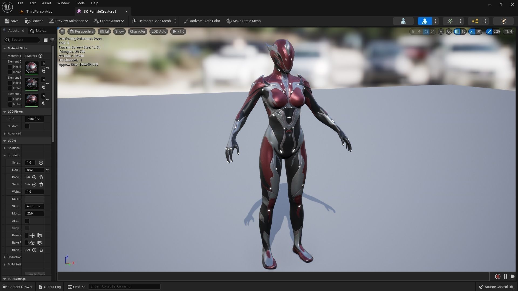This screenshot has height=291, width=518.
Task: Open the Window menu
Action: coord(63,3)
